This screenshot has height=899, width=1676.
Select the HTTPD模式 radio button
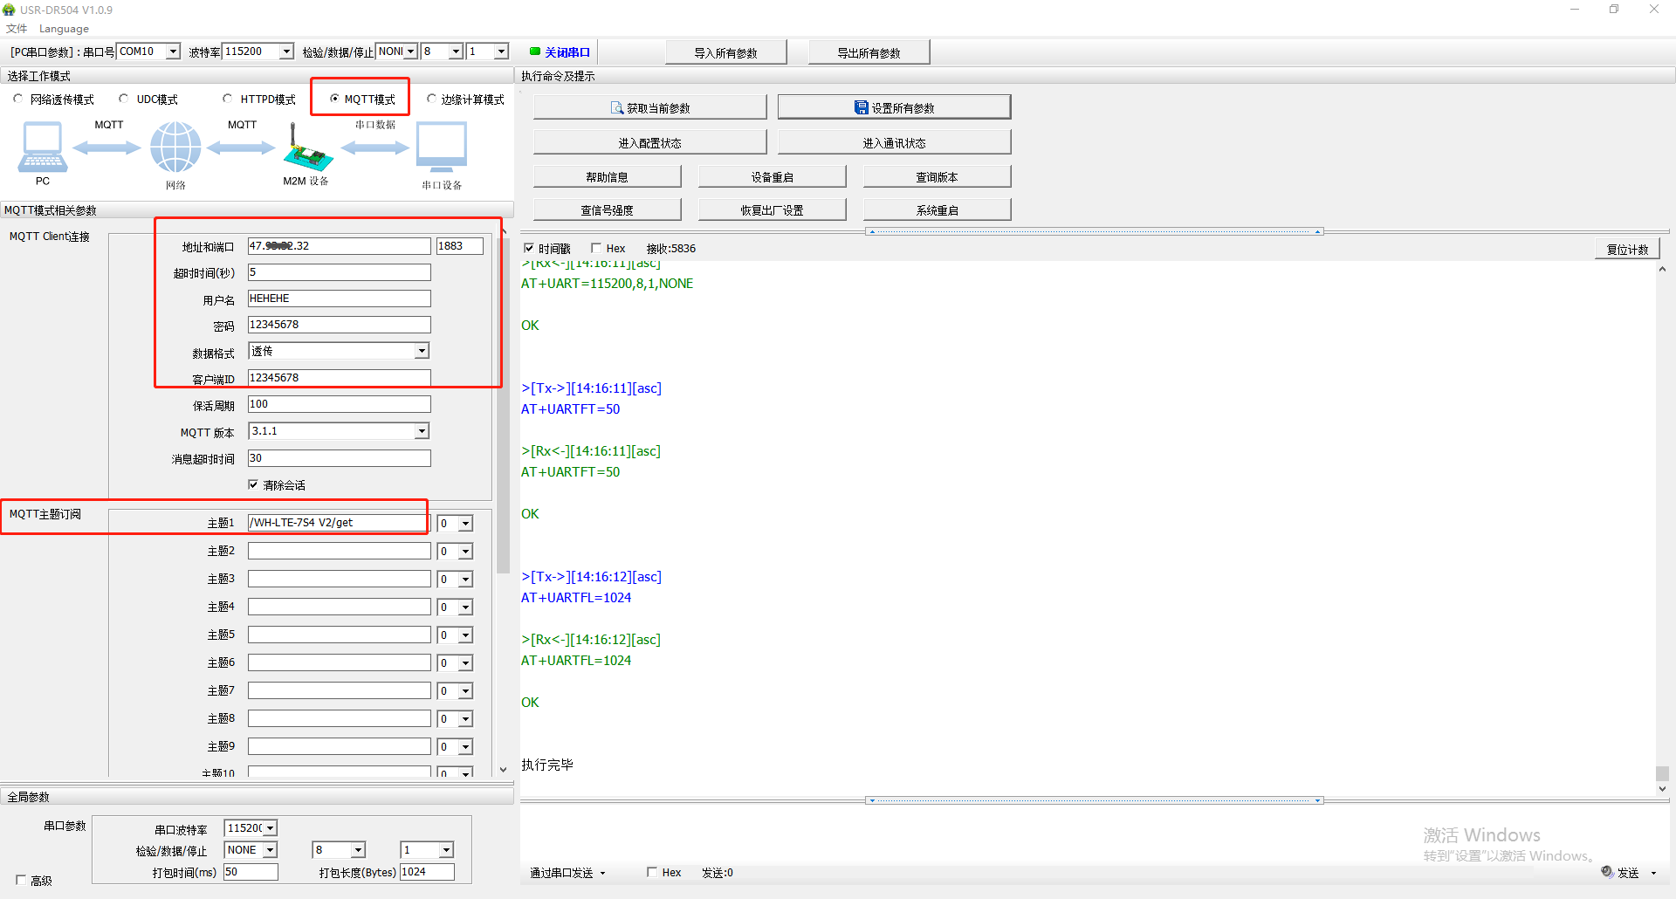pos(228,99)
